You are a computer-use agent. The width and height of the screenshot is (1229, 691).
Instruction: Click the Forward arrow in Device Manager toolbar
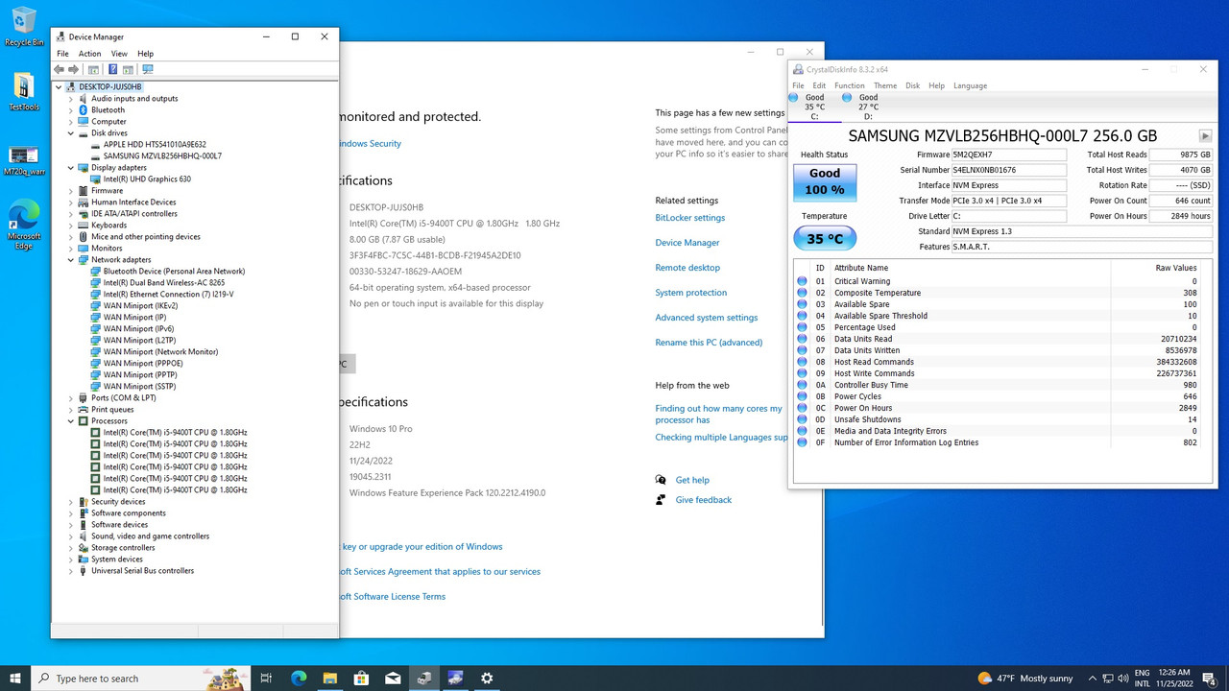click(x=73, y=69)
